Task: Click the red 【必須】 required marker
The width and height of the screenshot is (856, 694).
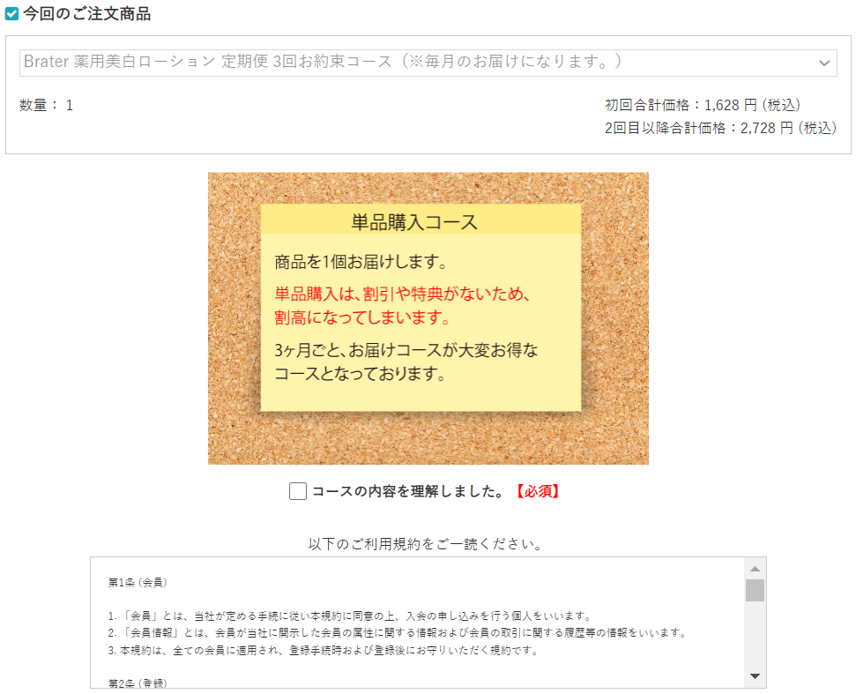Action: click(x=537, y=491)
